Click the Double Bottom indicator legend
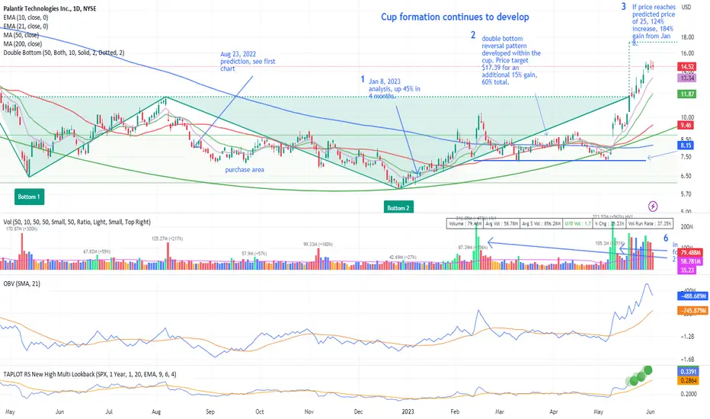 (x=64, y=53)
